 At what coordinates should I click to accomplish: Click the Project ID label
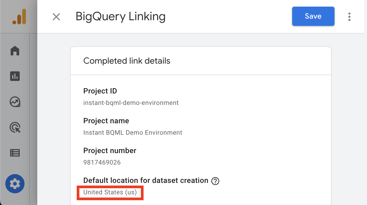(x=100, y=91)
